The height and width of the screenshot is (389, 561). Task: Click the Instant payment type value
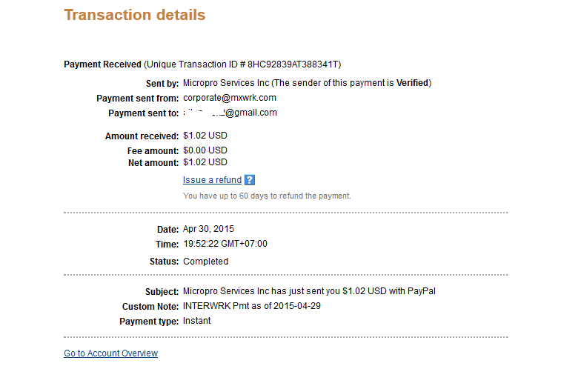coord(196,321)
